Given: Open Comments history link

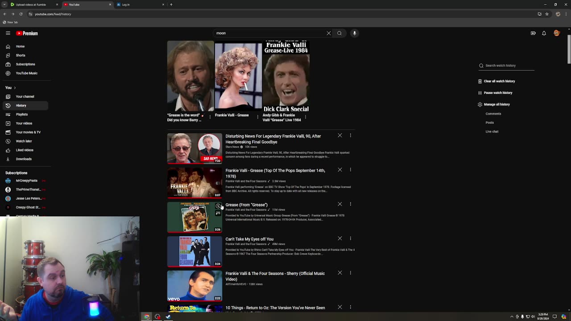Looking at the screenshot, I should pyautogui.click(x=493, y=114).
